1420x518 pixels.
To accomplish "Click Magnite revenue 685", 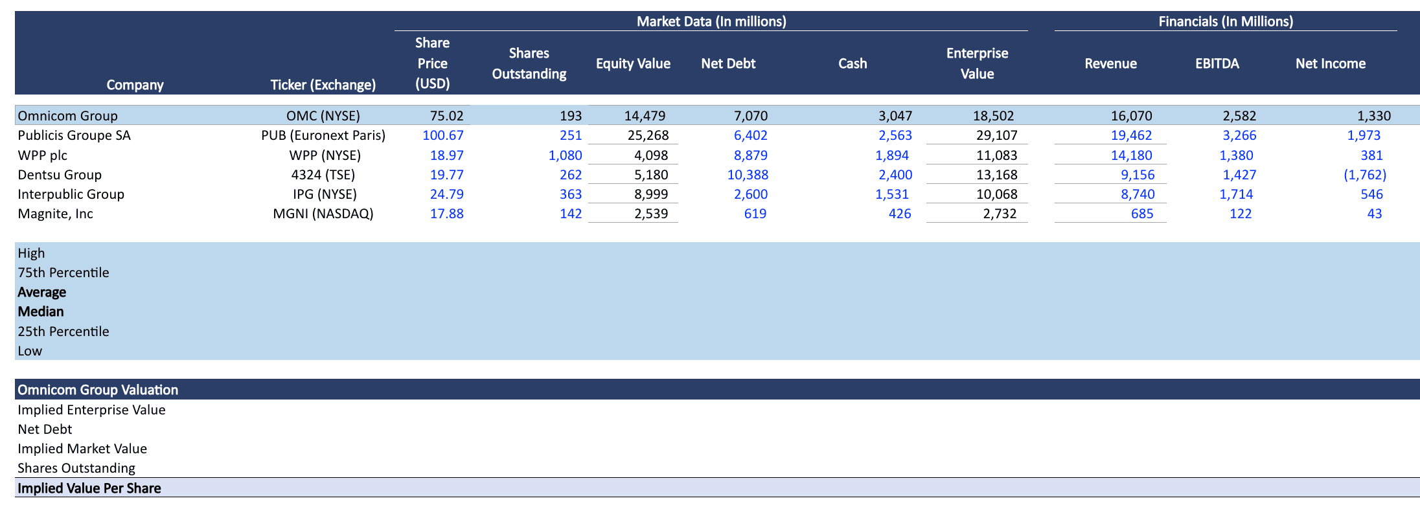I will point(1142,214).
